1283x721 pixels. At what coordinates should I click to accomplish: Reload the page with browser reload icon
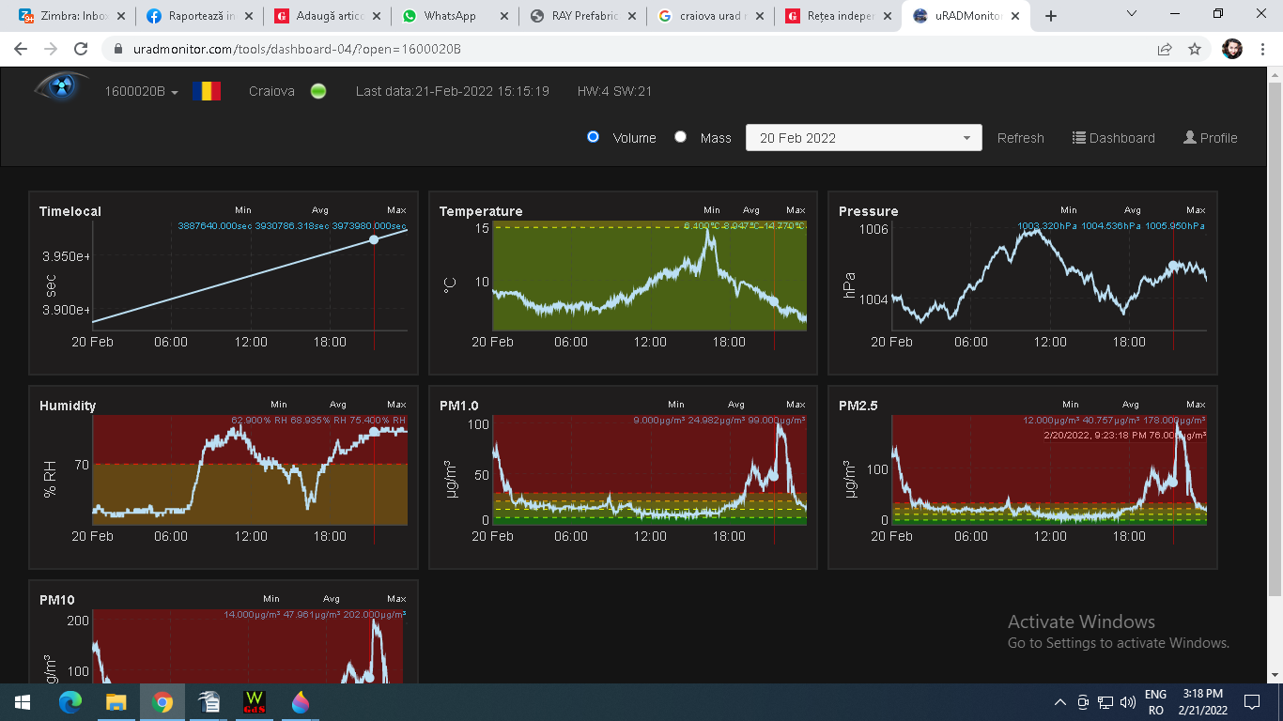pyautogui.click(x=81, y=49)
